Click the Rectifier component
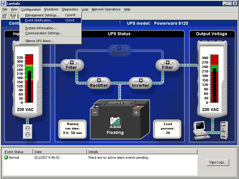Viewport: 239px width, 179px height. coord(99,83)
